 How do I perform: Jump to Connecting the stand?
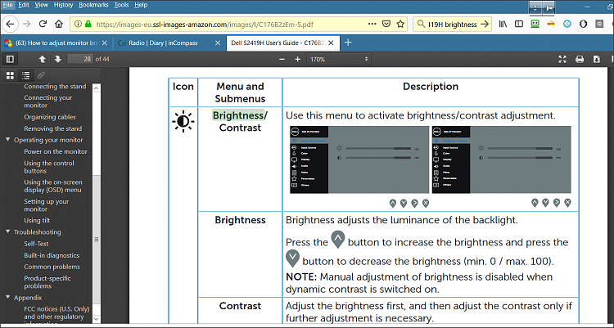(x=55, y=87)
